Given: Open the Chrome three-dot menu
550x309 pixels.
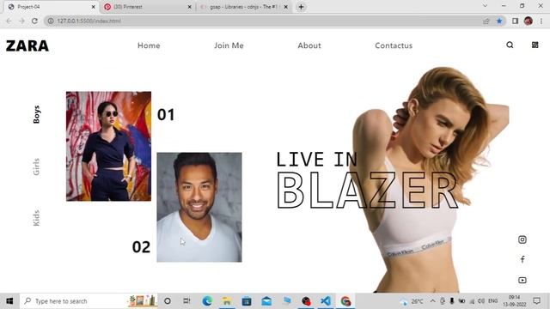Looking at the screenshot, I should (x=541, y=21).
